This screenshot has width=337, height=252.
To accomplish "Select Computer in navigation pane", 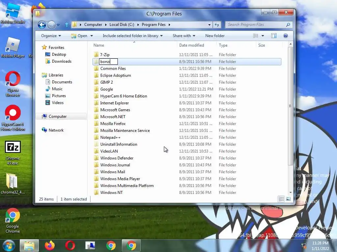I will 61,116.
